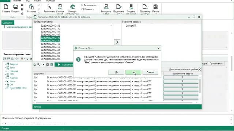Select object 50:20:0010203:2447 in list

pyautogui.click(x=50, y=35)
